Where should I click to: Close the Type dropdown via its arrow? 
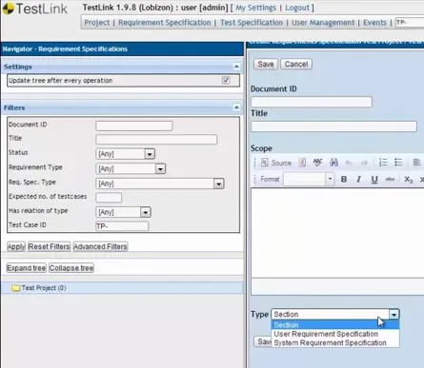click(394, 314)
